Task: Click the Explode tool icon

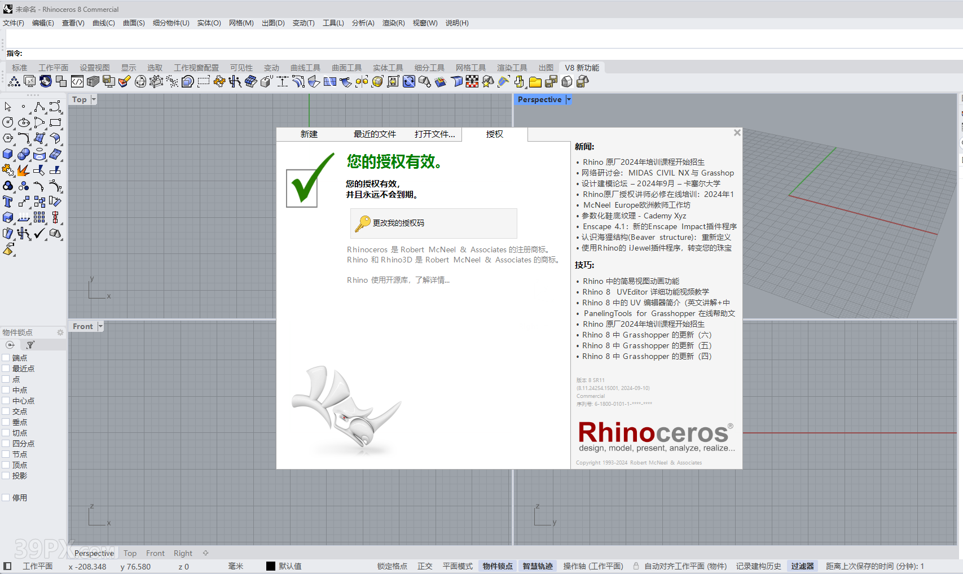Action: tap(24, 170)
